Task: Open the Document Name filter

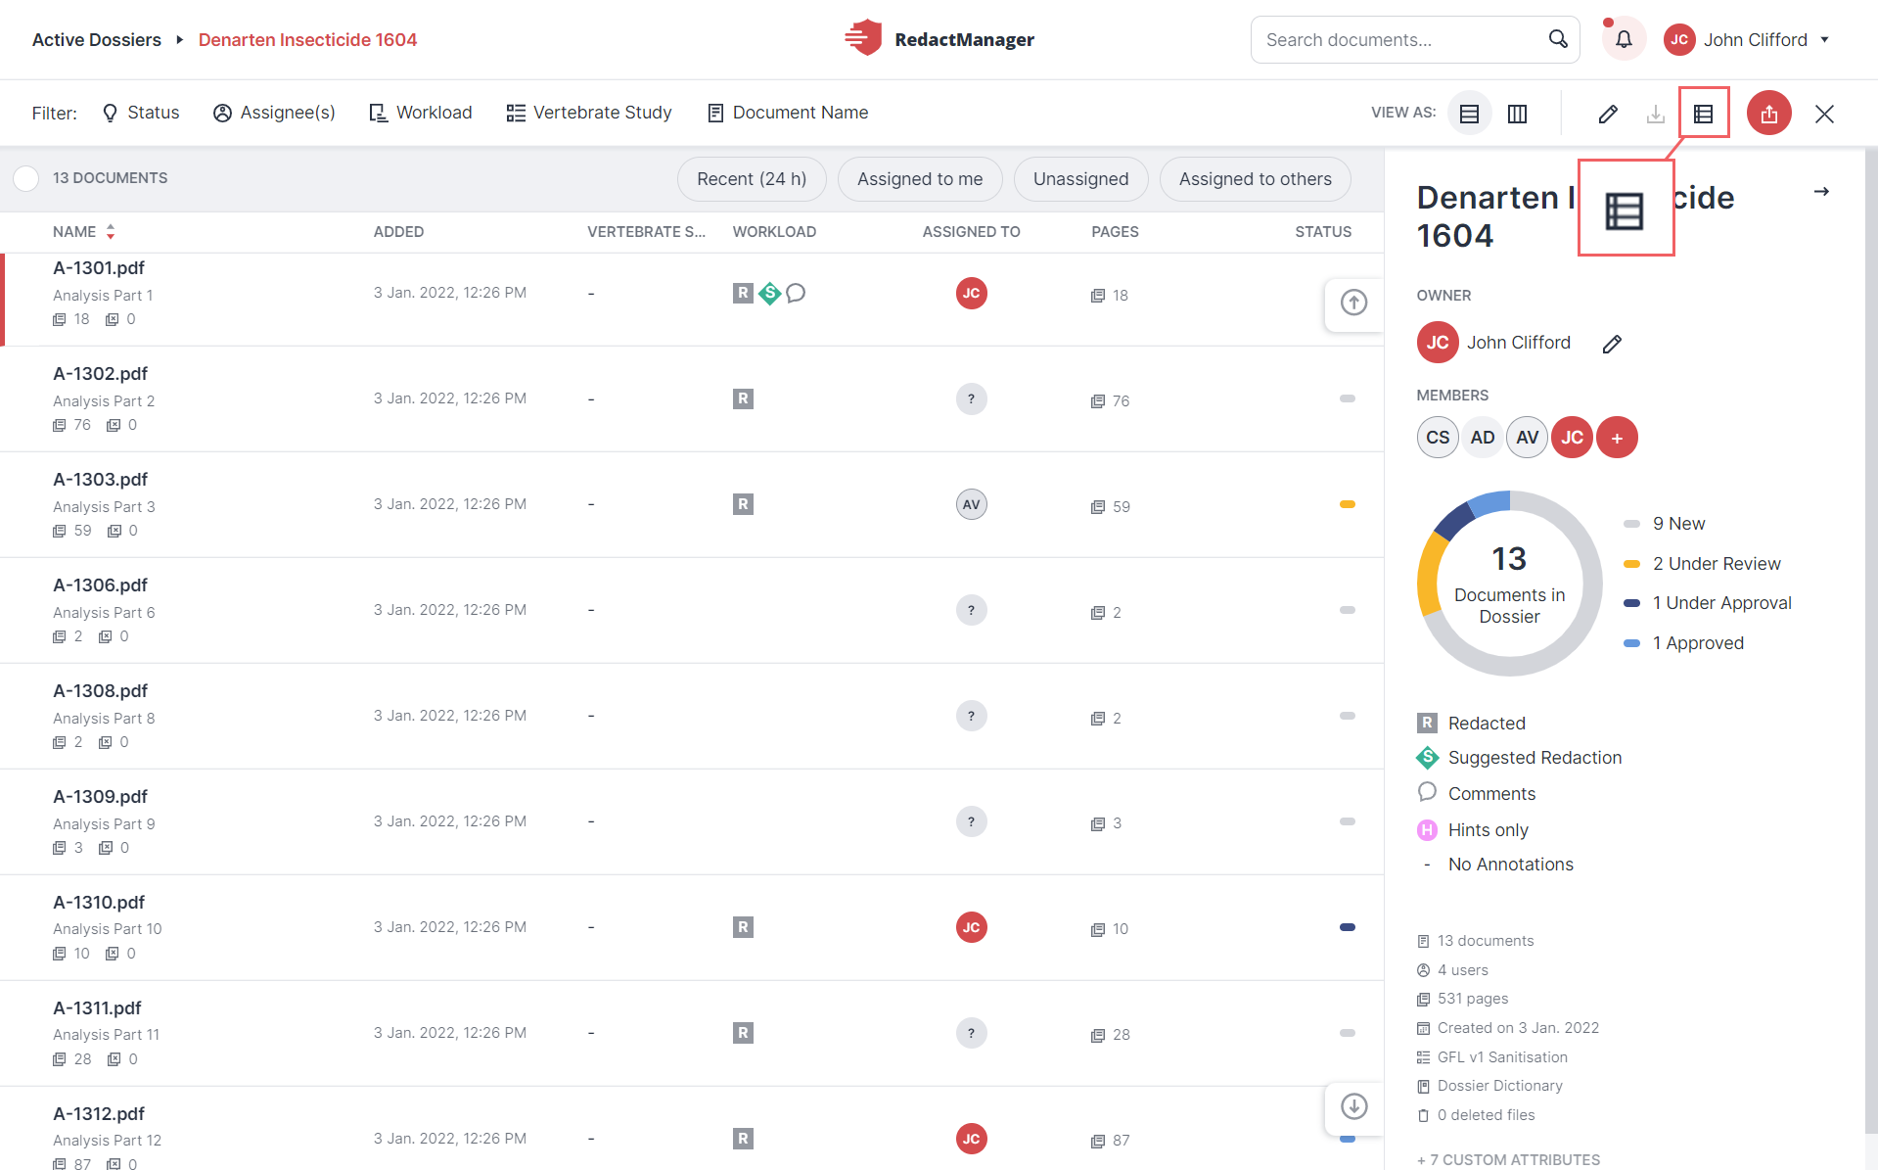Action: [788, 113]
